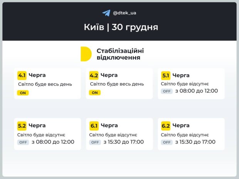Click the ON indicator for queue 4.1
Image resolution: width=239 pixels, height=179 pixels.
(x=23, y=93)
